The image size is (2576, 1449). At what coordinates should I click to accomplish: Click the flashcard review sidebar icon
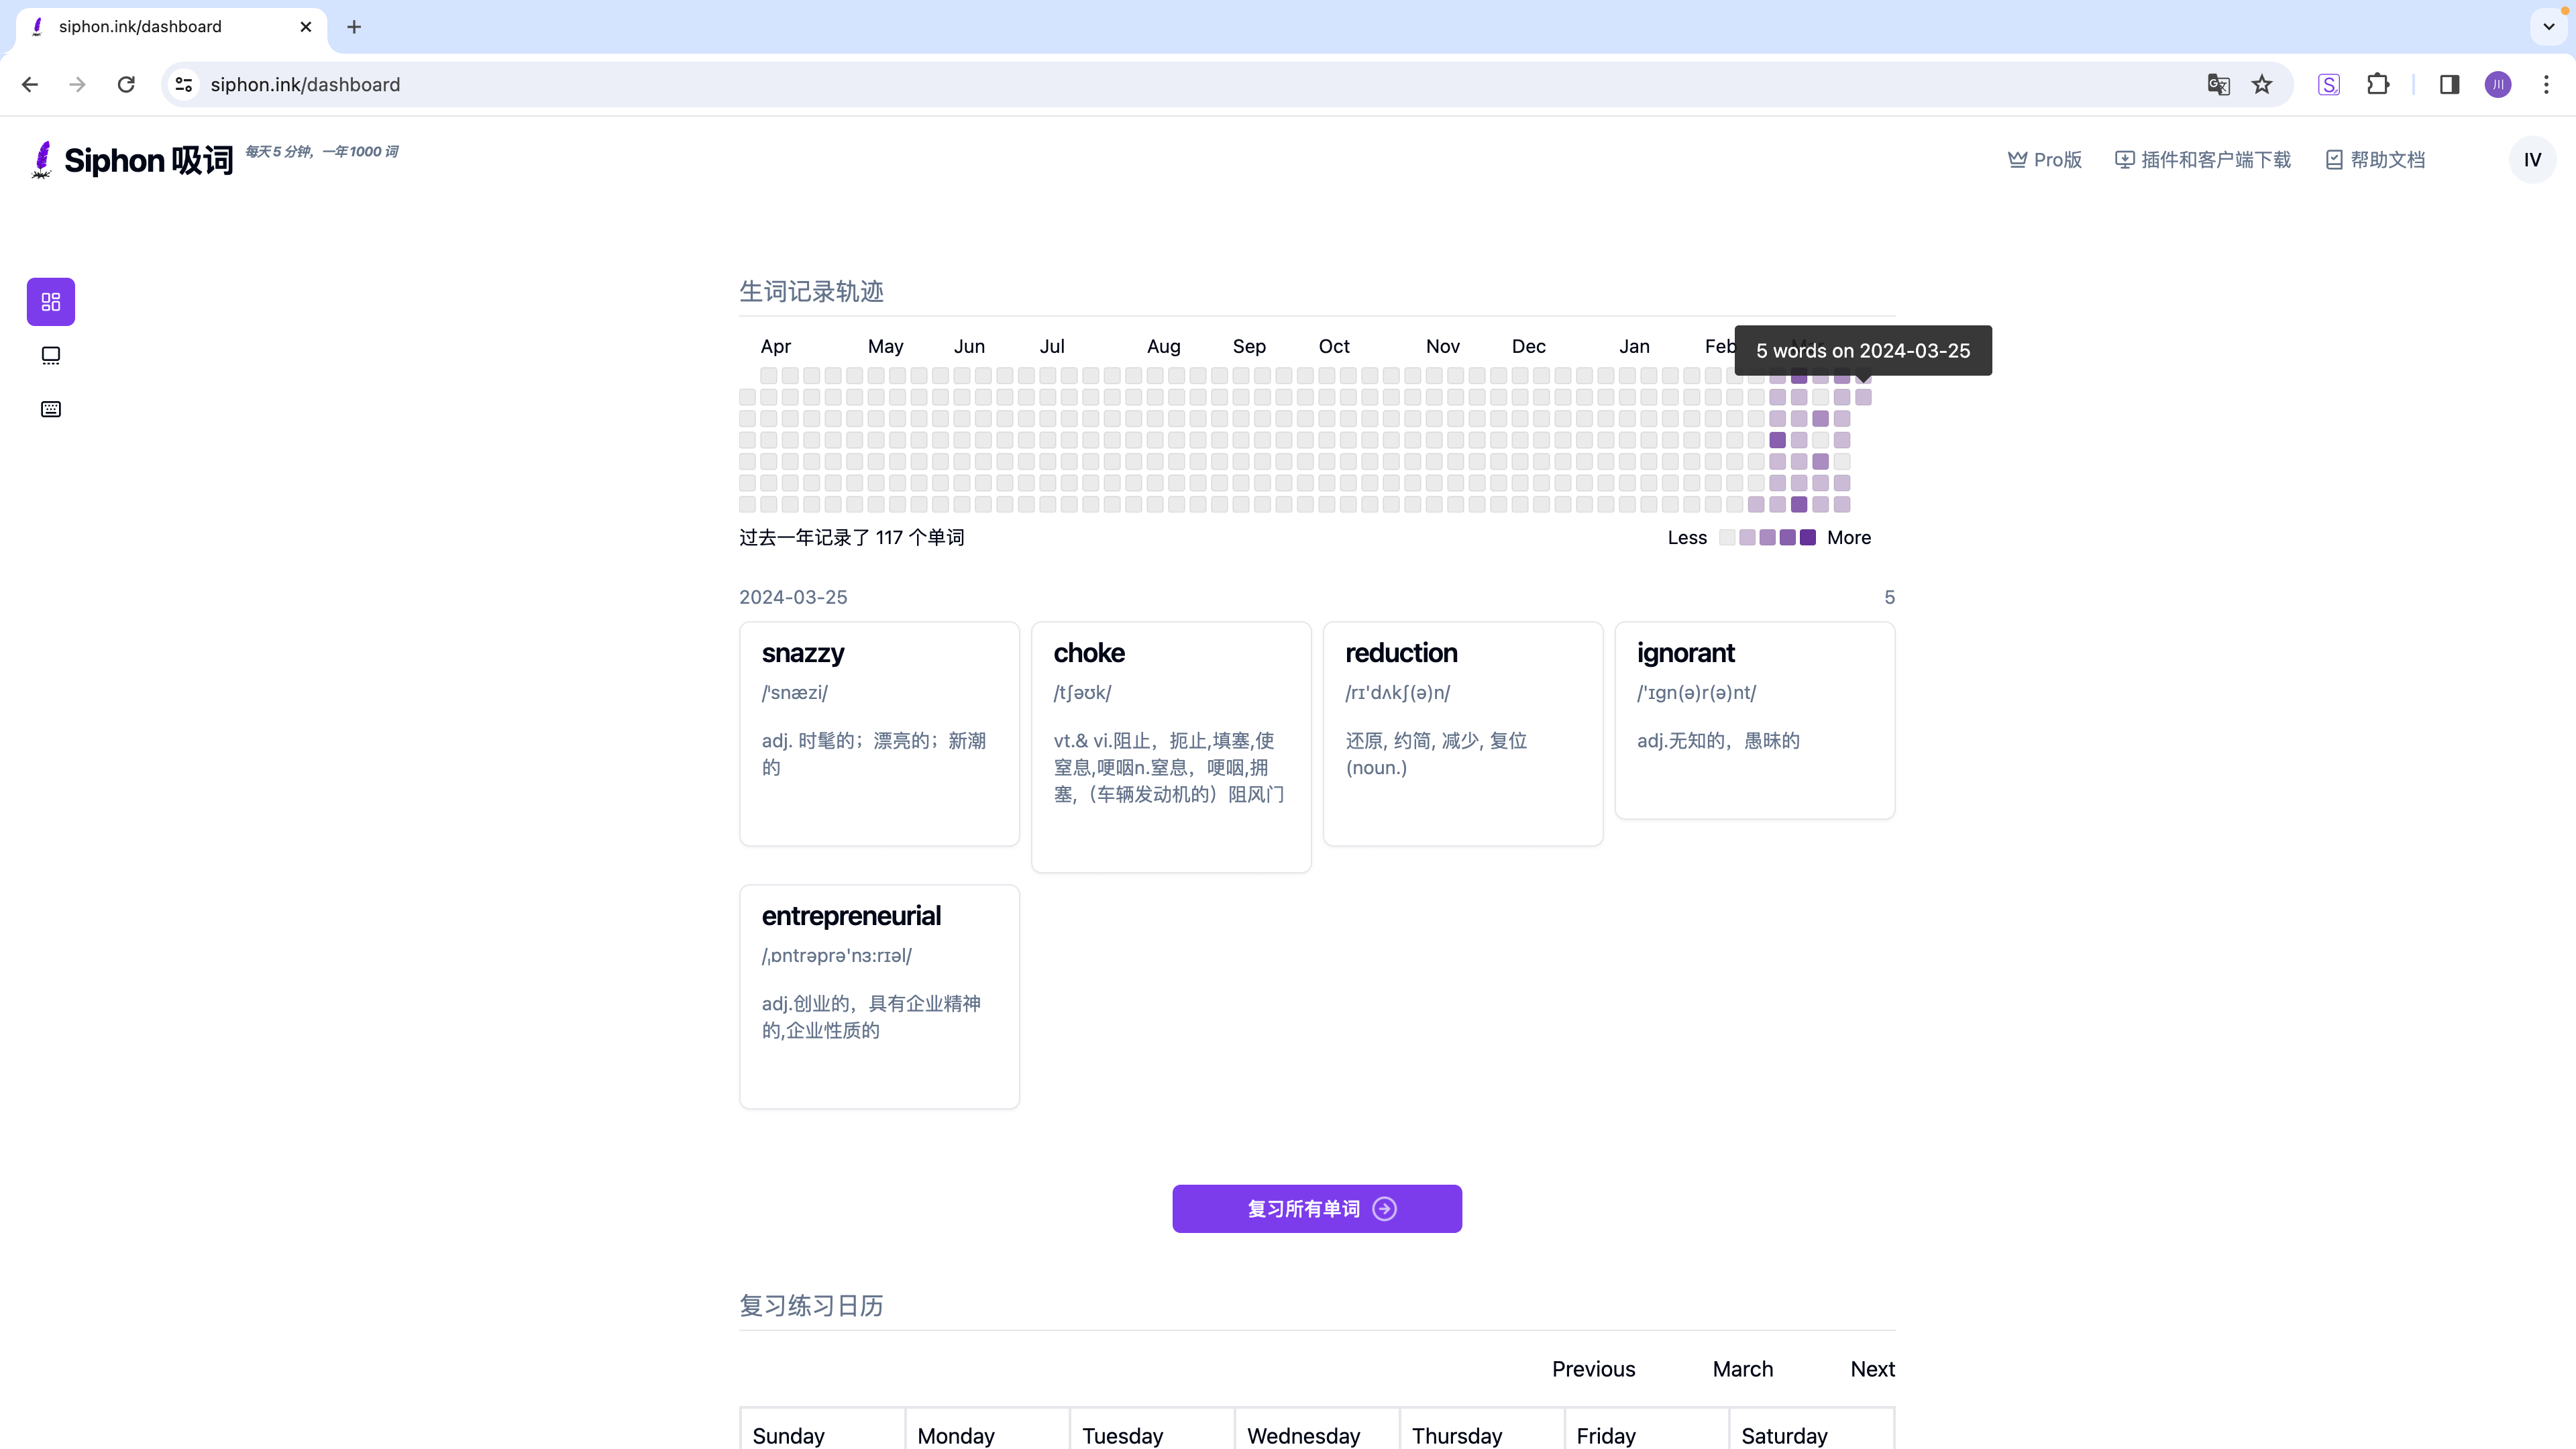[51, 356]
